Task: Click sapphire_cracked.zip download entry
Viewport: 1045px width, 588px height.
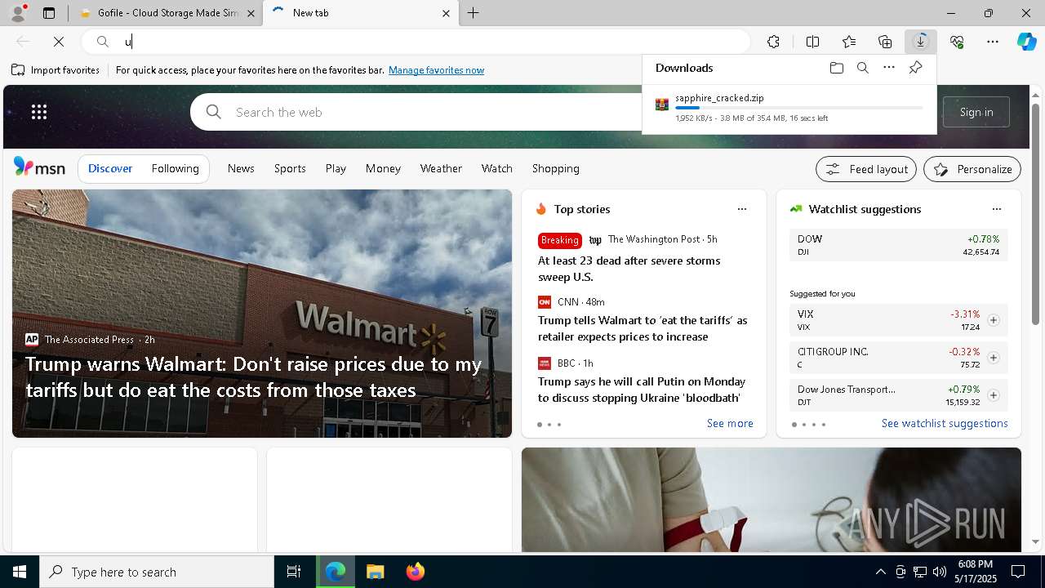Action: [789, 107]
